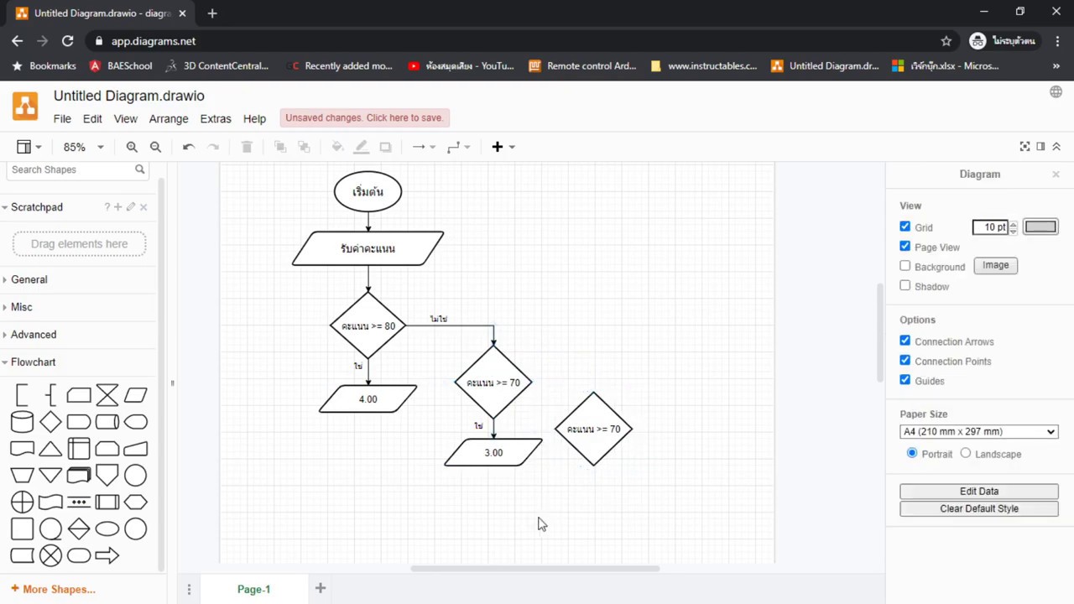The height and width of the screenshot is (604, 1074).
Task: Select the Landscape orientation radio button
Action: coord(966,453)
